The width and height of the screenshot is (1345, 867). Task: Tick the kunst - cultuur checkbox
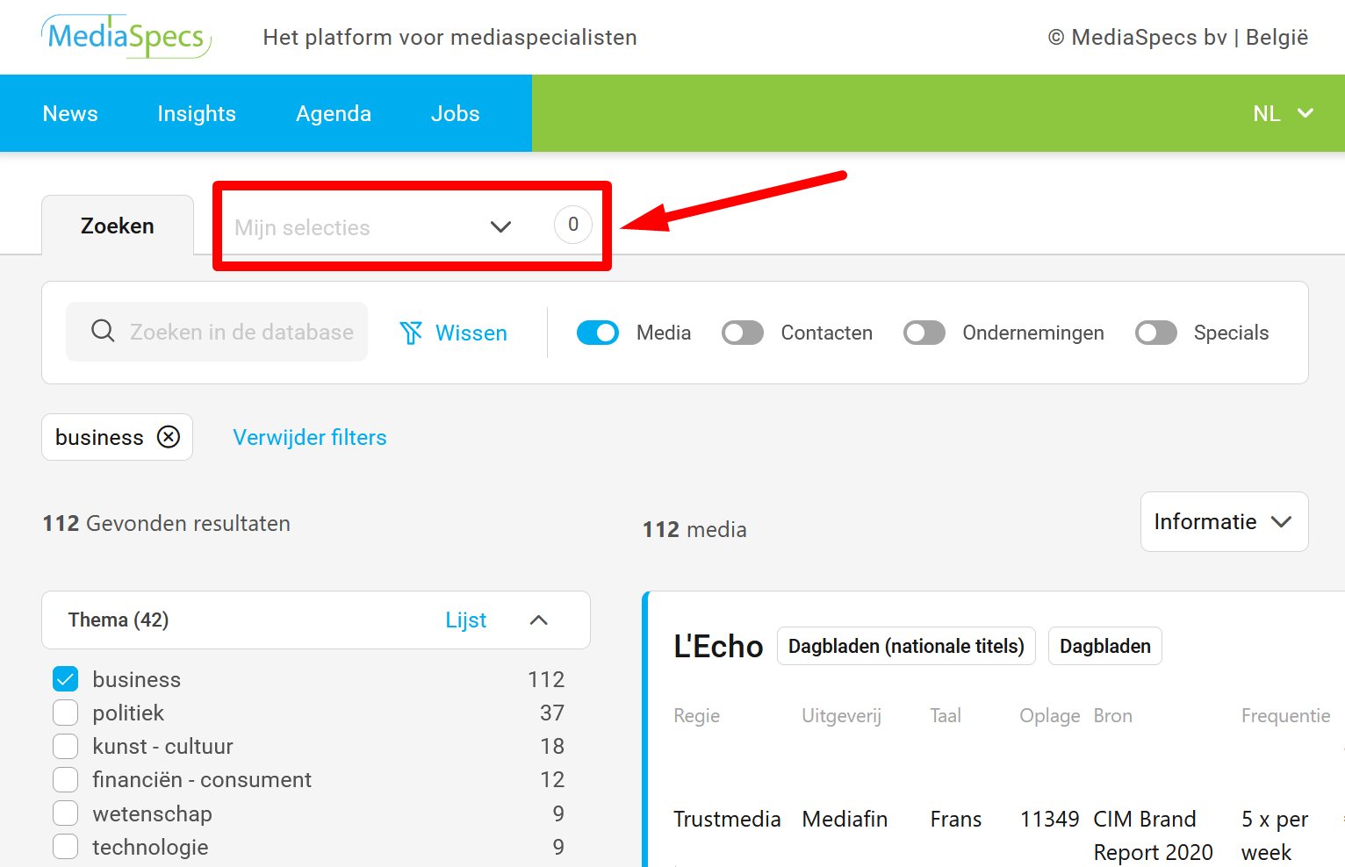click(66, 746)
